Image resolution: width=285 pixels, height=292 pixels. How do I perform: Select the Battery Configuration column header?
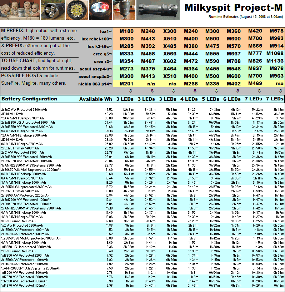pyautogui.click(x=29, y=99)
